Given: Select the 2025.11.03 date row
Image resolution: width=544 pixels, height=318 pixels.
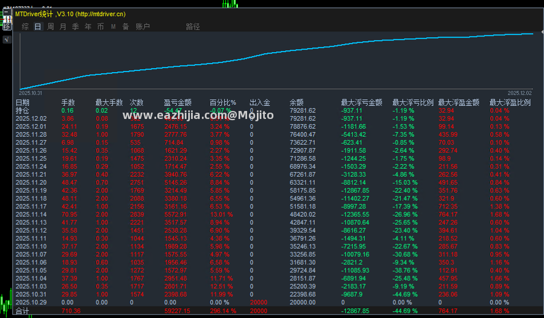Looking at the screenshot, I should [x=31, y=286].
